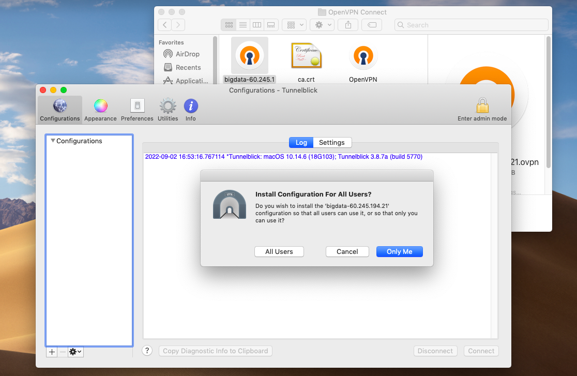Click the lock to enter admin mode
Viewport: 577px width, 376px height.
coord(482,110)
